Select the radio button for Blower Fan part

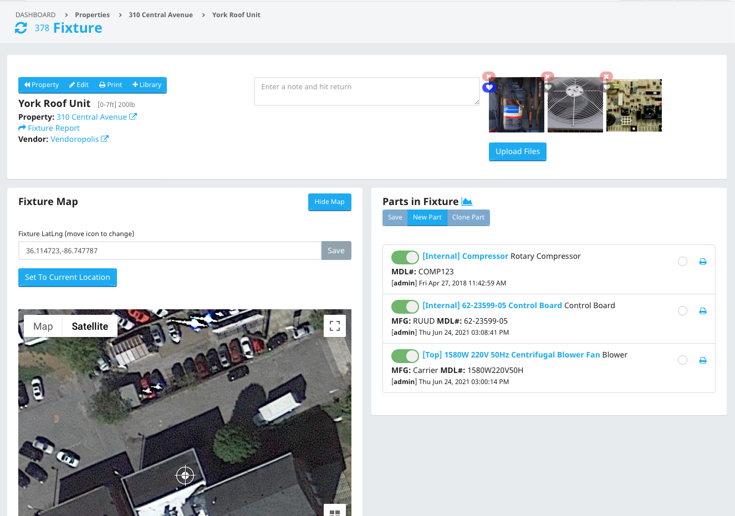coord(682,360)
